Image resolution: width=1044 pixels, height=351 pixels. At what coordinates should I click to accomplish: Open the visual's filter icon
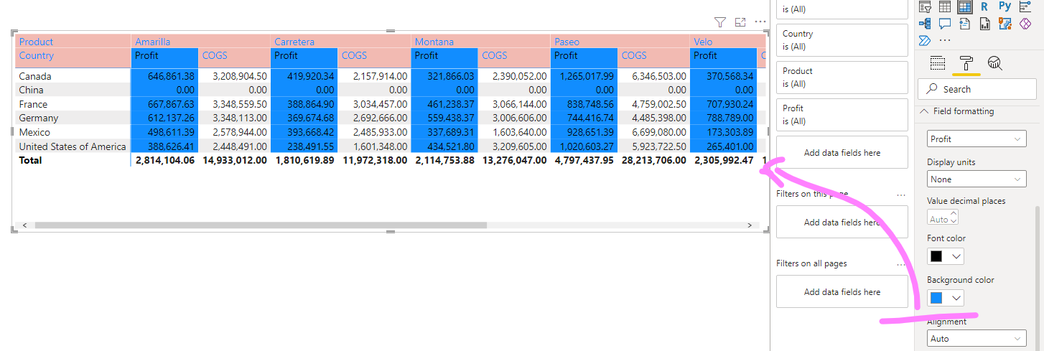[x=720, y=22]
